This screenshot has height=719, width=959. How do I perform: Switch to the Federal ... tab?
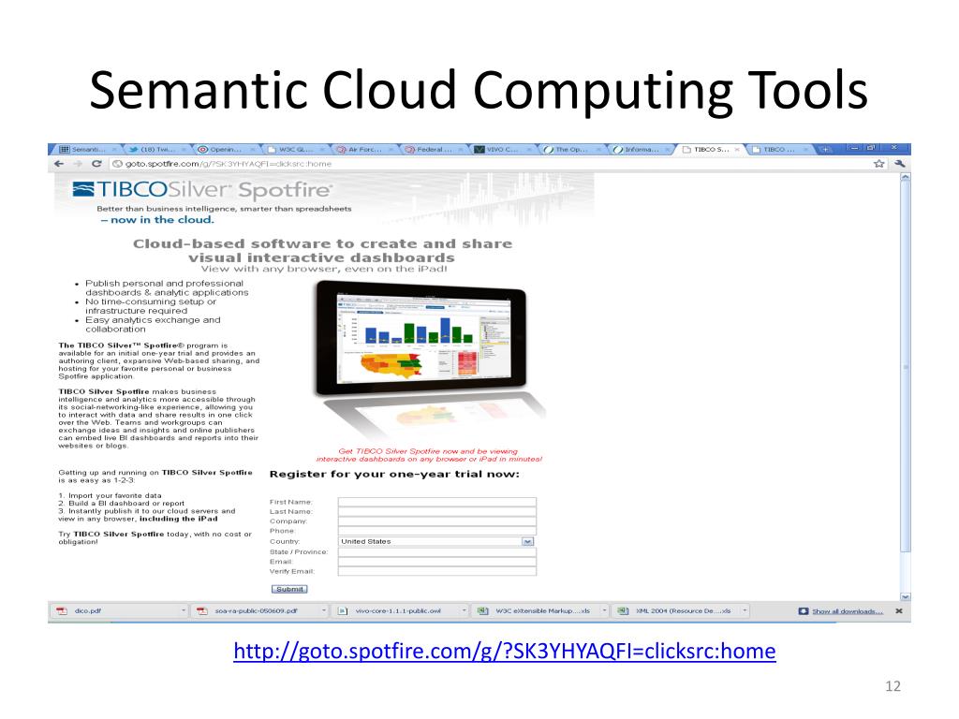(x=435, y=149)
